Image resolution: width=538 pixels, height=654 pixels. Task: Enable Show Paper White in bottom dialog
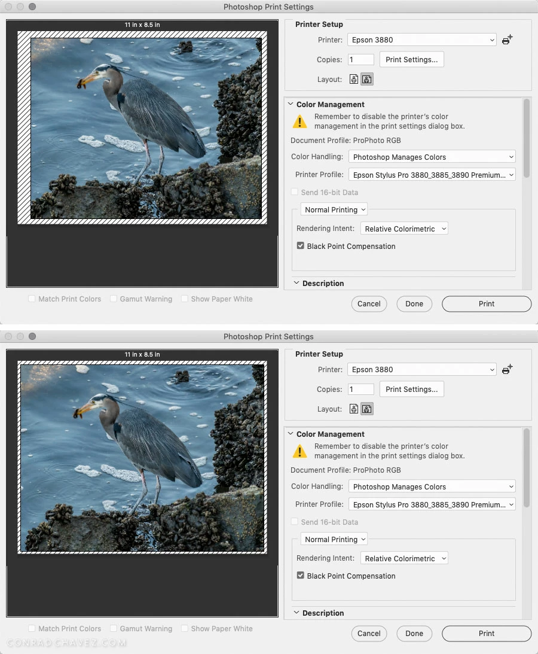tap(185, 628)
